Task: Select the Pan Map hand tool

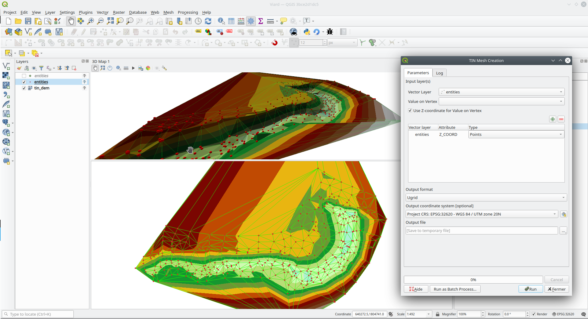Action: 71,21
